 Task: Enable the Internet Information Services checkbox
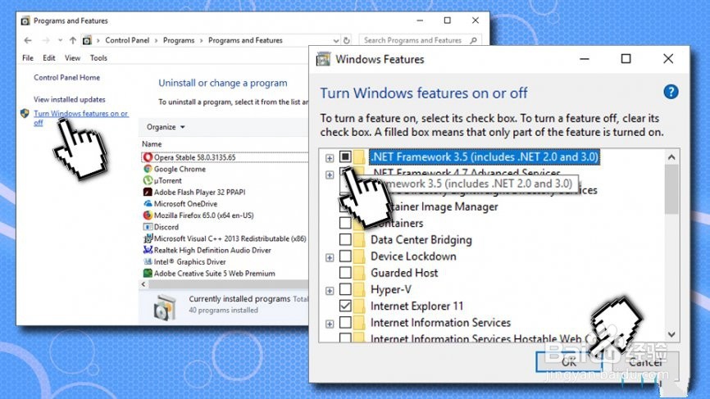tap(345, 323)
